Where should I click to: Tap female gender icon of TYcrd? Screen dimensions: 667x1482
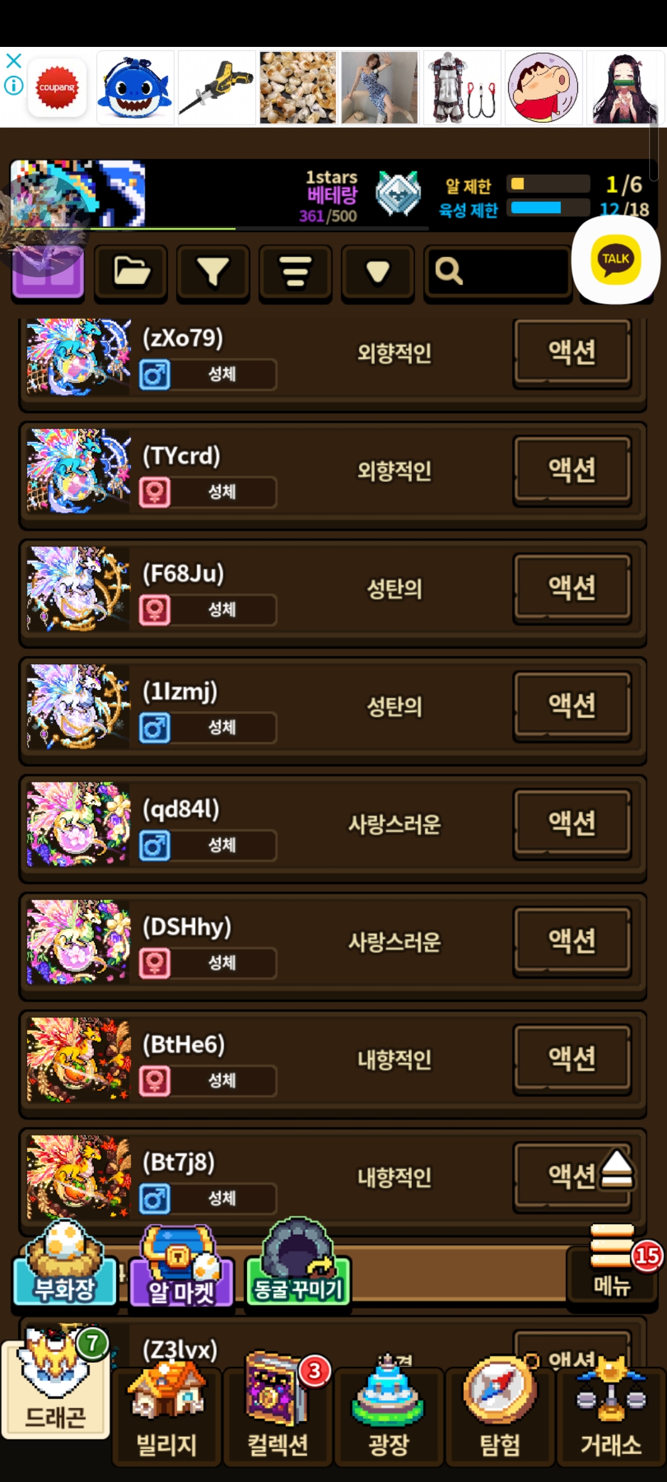(x=154, y=493)
